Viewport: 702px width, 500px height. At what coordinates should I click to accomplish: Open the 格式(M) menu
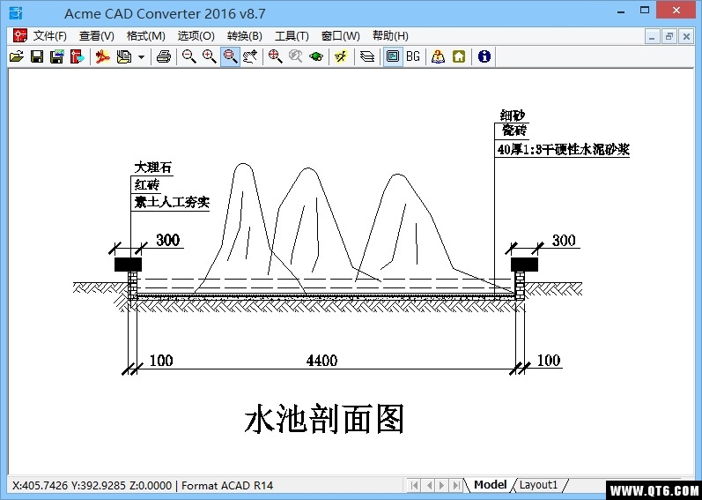(146, 36)
